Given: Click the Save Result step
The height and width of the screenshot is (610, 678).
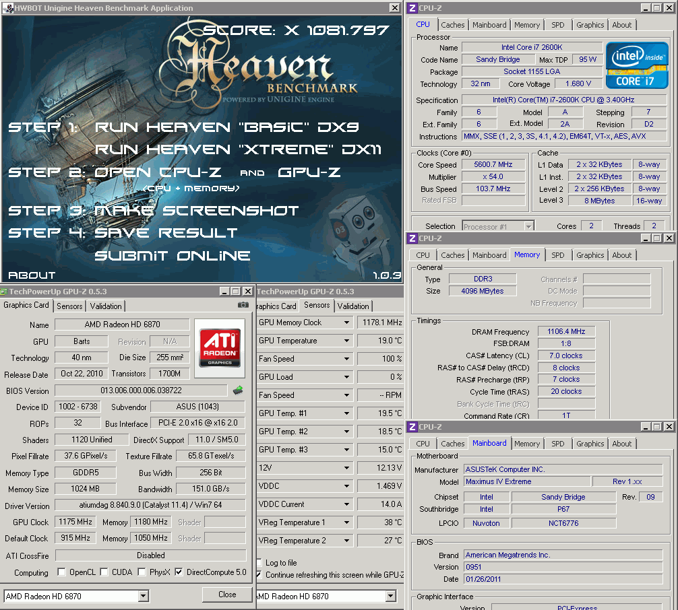Looking at the screenshot, I should [166, 233].
